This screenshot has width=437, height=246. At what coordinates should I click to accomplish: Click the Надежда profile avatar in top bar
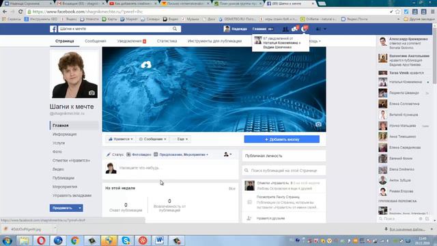tap(227, 29)
